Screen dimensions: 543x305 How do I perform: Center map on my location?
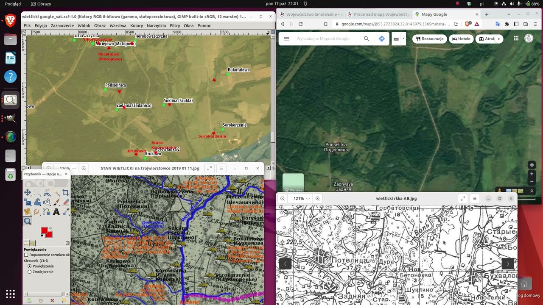532,165
